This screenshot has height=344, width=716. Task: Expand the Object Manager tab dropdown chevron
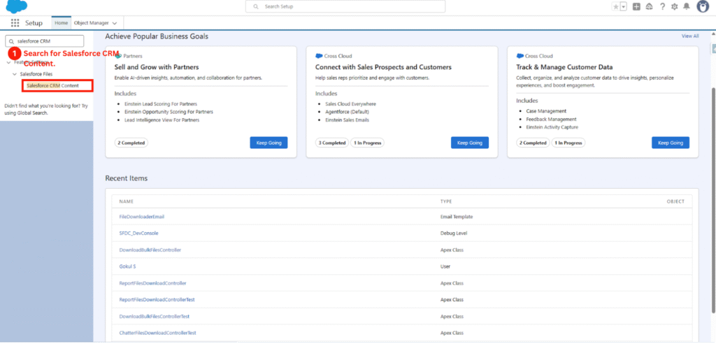pos(114,23)
